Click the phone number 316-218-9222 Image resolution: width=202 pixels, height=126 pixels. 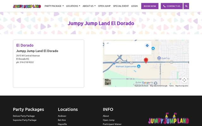point(27,62)
